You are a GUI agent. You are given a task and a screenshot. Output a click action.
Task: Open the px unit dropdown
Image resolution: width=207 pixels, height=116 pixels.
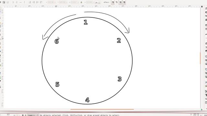(98, 2)
